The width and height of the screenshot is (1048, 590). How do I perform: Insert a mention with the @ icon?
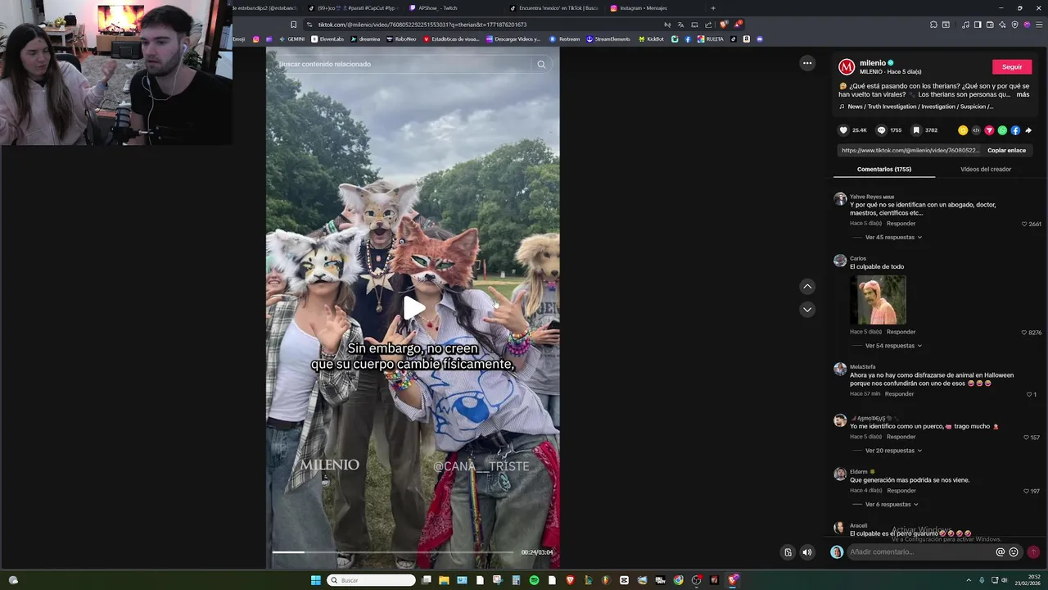pyautogui.click(x=1000, y=552)
